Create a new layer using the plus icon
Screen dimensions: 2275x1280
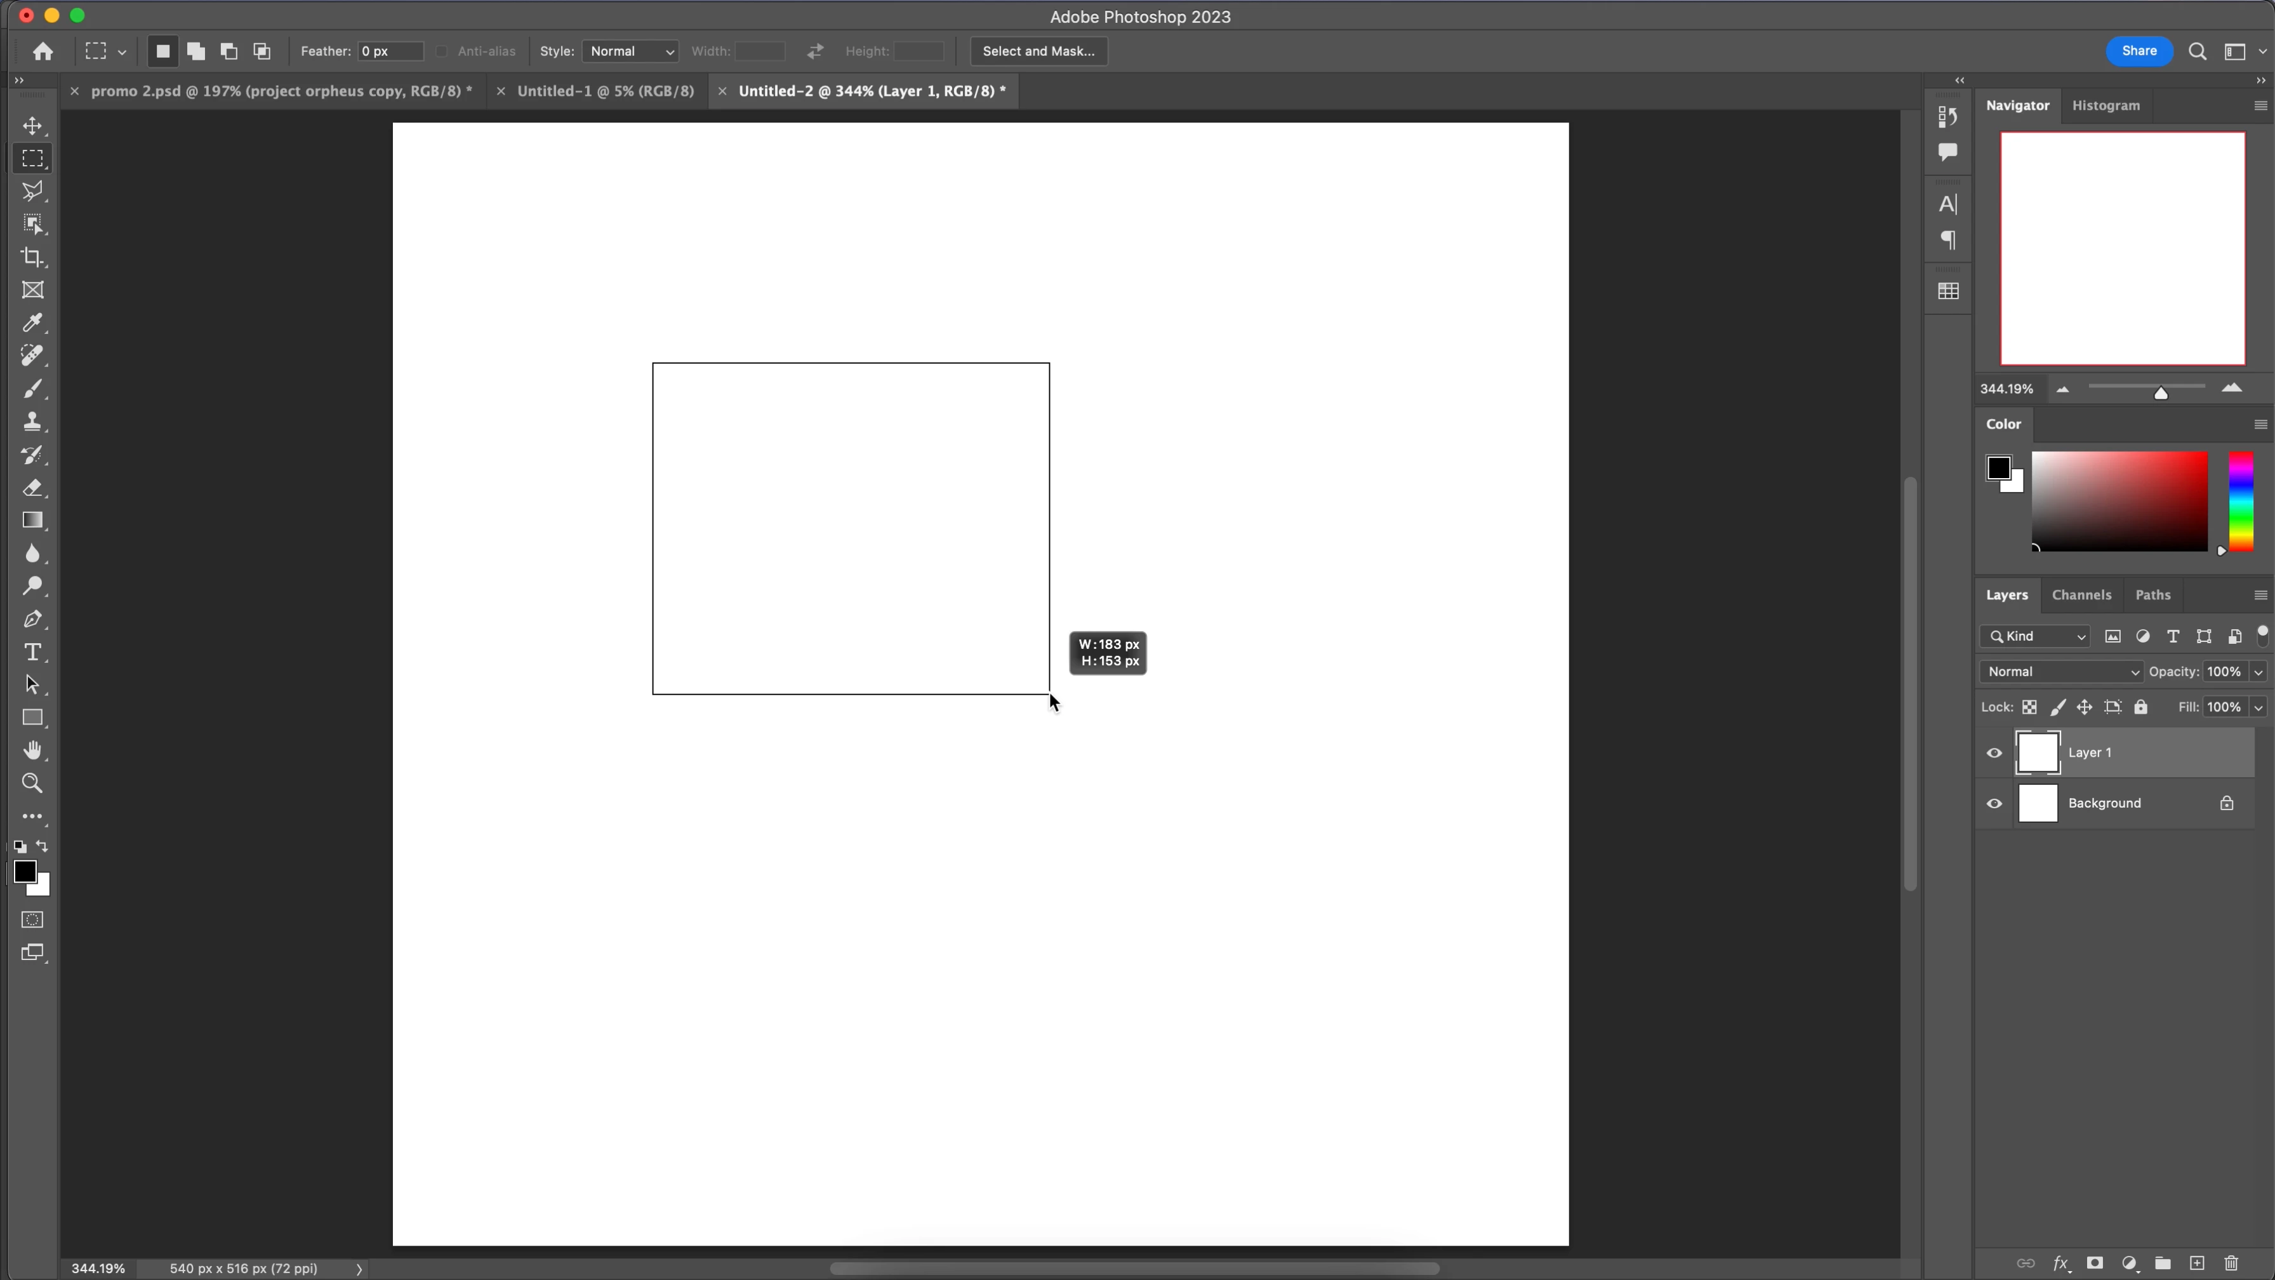tap(2198, 1262)
